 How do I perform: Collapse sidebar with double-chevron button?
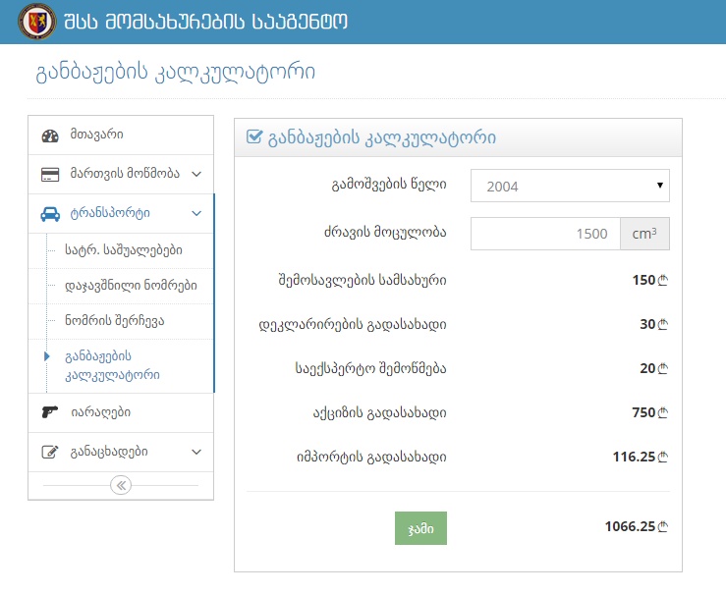pyautogui.click(x=121, y=485)
